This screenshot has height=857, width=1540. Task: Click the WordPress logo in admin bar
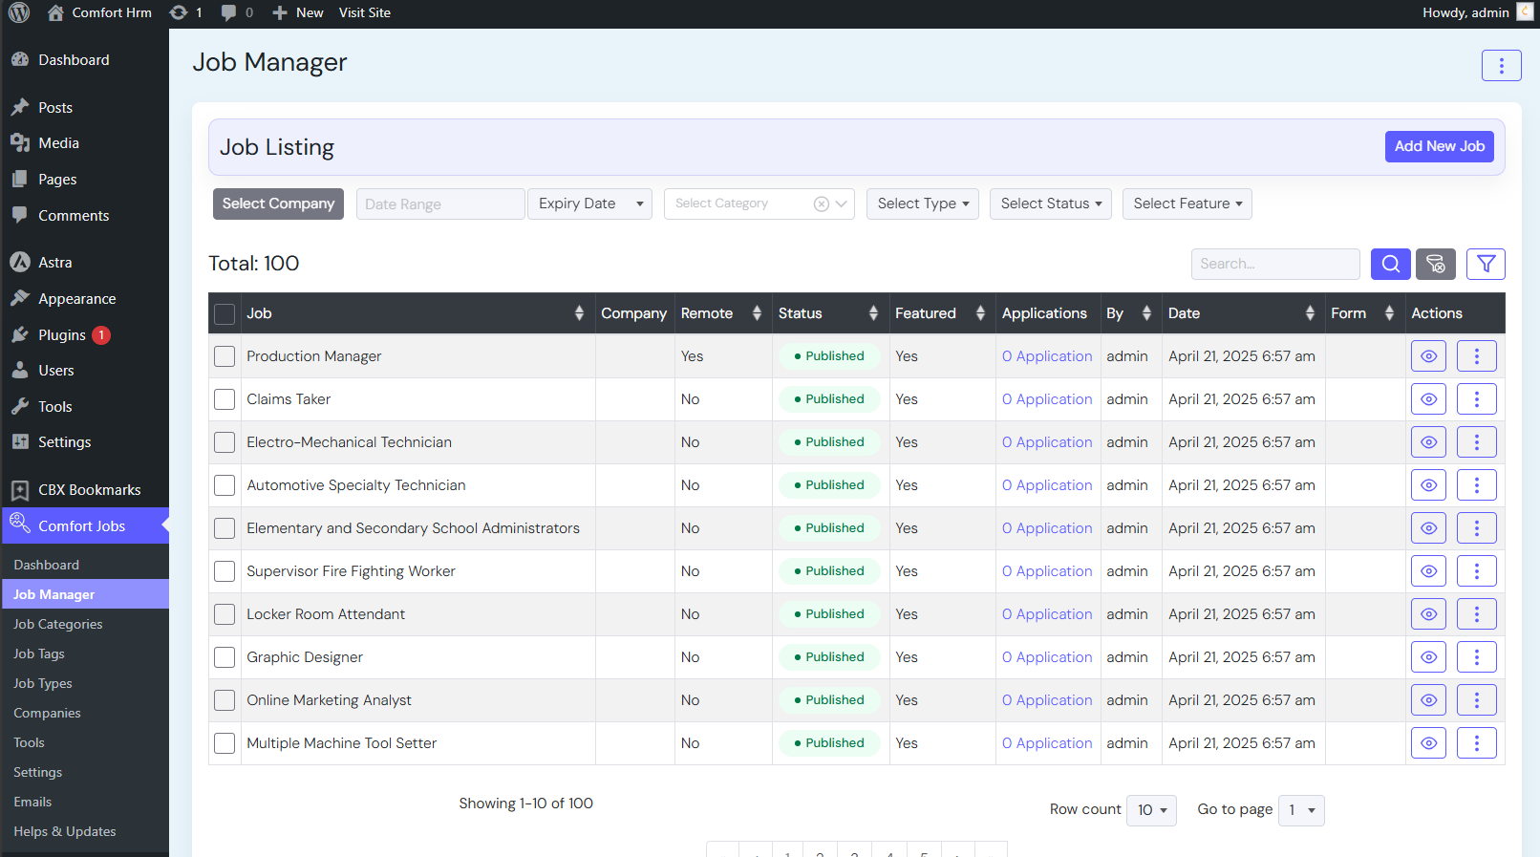pos(19,12)
